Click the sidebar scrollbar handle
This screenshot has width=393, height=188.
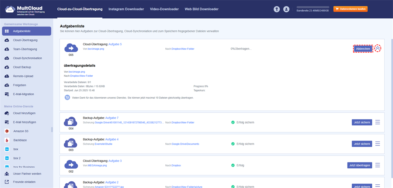[52, 130]
